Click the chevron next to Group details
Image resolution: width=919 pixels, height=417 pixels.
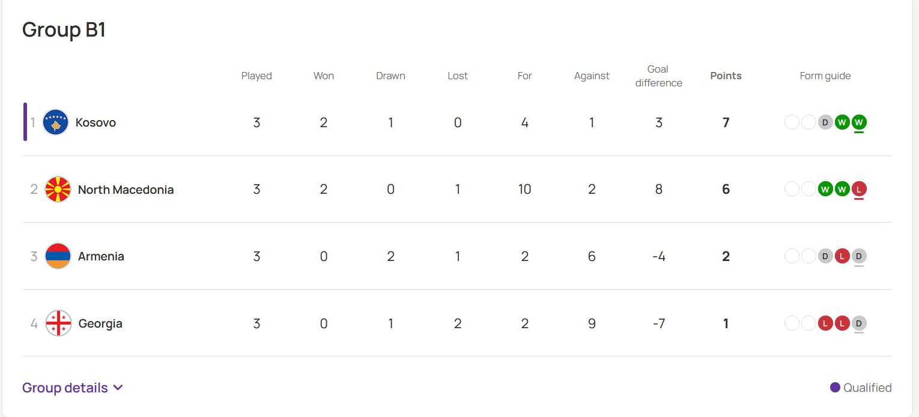tap(118, 388)
